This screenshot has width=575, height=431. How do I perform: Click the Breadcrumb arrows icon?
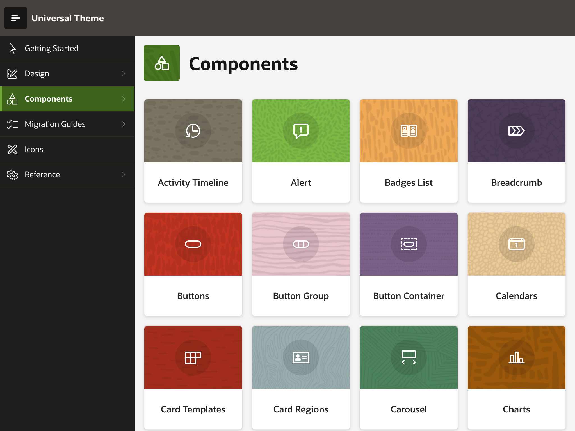(x=517, y=131)
